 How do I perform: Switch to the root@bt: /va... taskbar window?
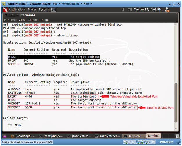(108, 136)
